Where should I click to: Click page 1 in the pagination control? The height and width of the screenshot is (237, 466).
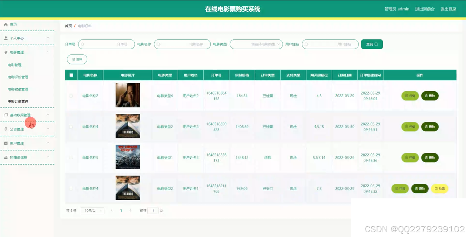(x=121, y=210)
